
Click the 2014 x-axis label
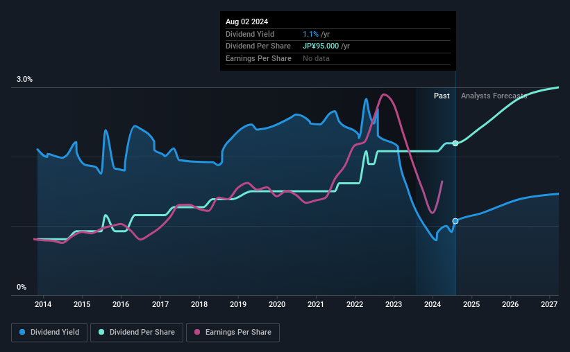(43, 304)
